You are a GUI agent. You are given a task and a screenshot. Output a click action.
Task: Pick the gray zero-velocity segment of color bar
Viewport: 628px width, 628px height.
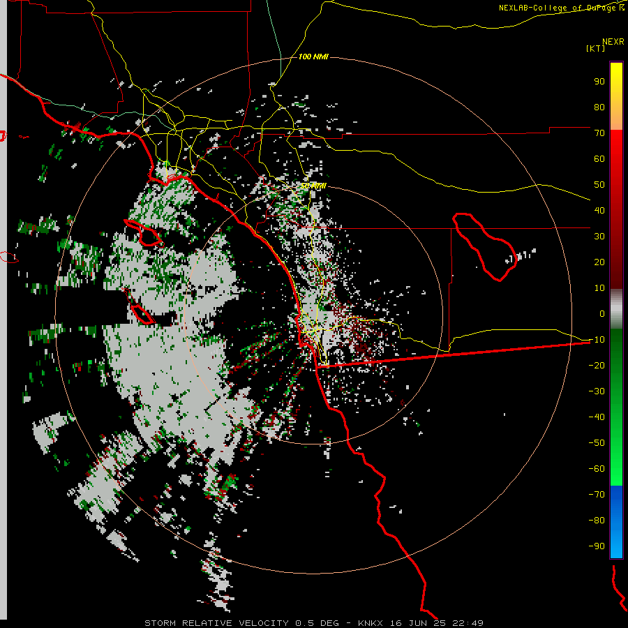616,309
